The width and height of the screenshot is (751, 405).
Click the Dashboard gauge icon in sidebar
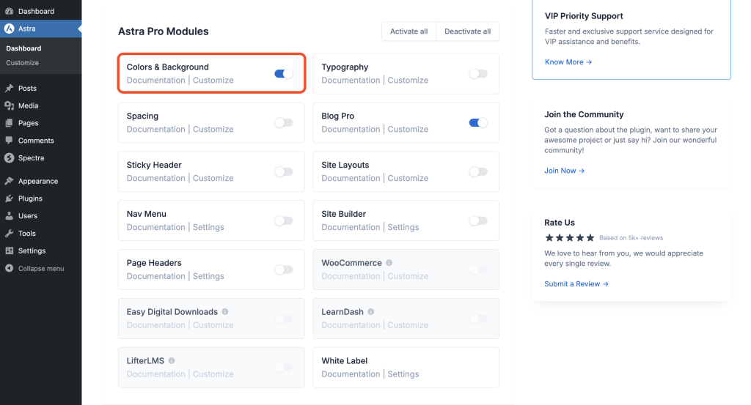9,11
